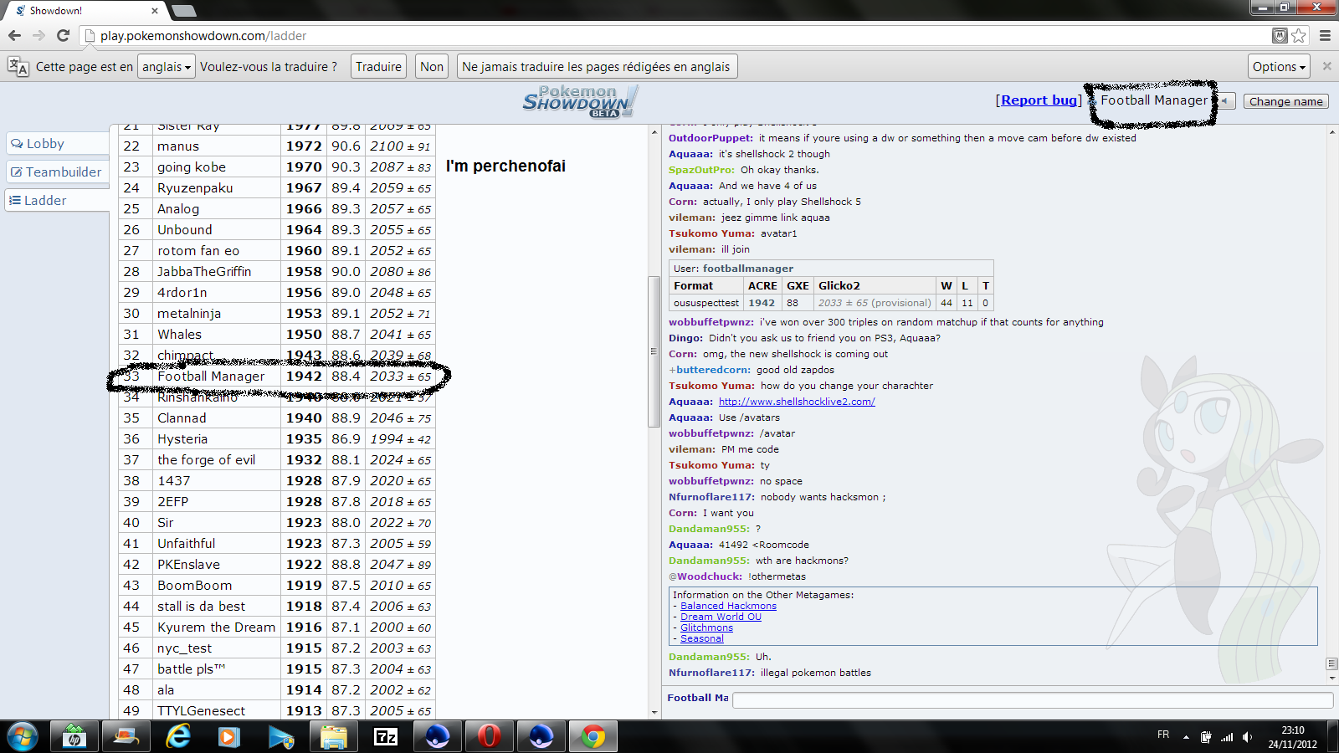The height and width of the screenshot is (753, 1339).
Task: Open the Chrome menu icon
Action: tap(1325, 35)
